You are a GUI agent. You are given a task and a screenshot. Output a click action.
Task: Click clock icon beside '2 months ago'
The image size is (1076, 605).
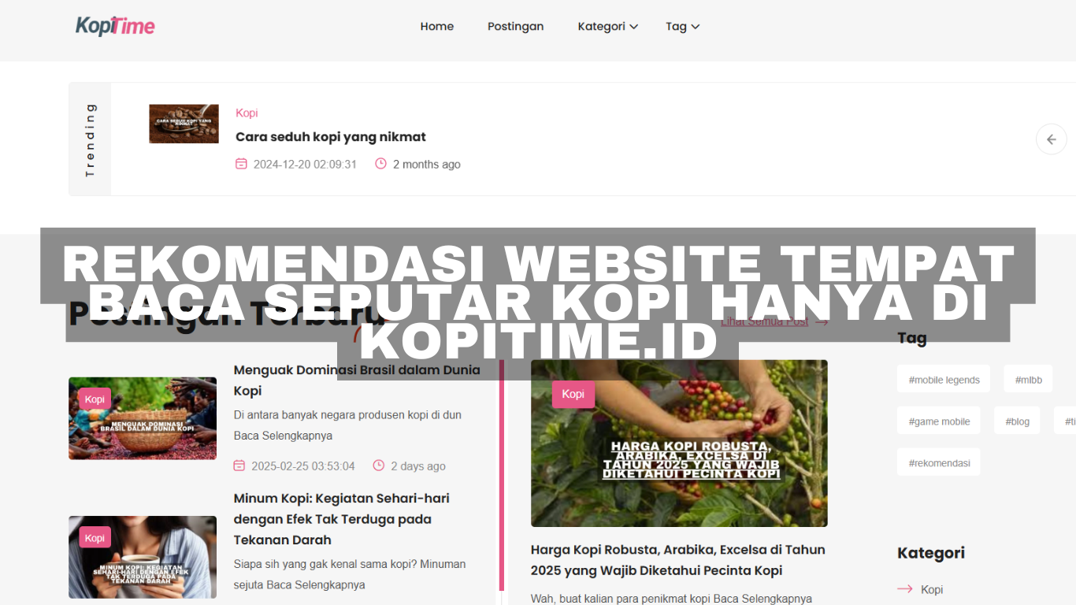[380, 164]
